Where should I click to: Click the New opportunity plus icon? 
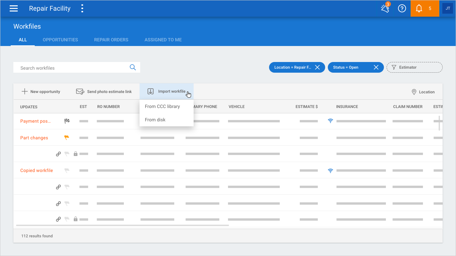tap(24, 91)
